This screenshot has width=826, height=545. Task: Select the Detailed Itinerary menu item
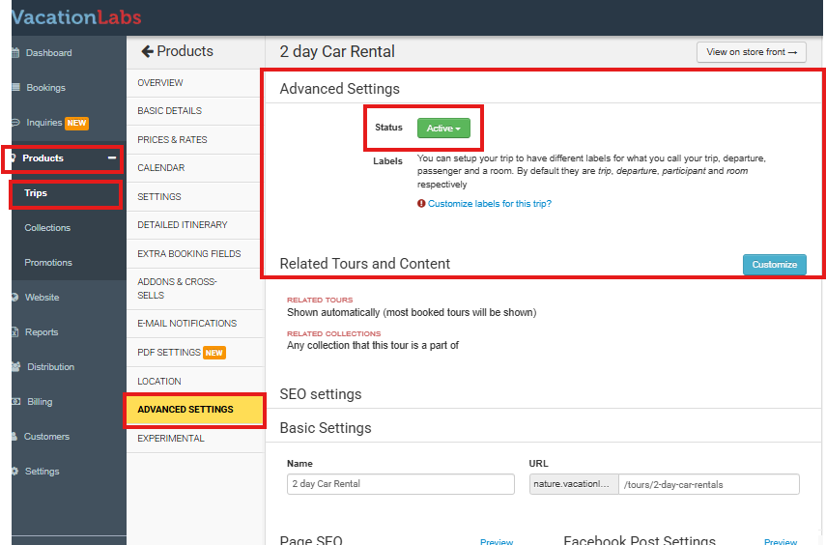[x=182, y=224]
